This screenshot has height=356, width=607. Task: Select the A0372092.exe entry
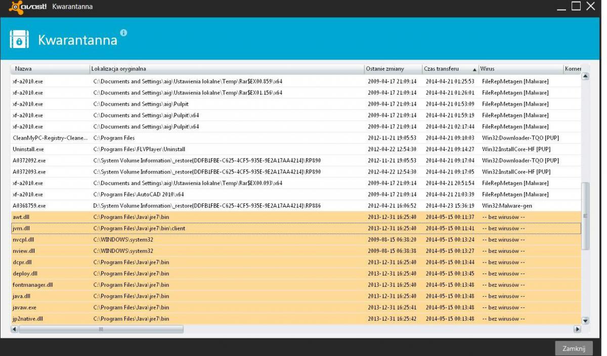pos(296,160)
